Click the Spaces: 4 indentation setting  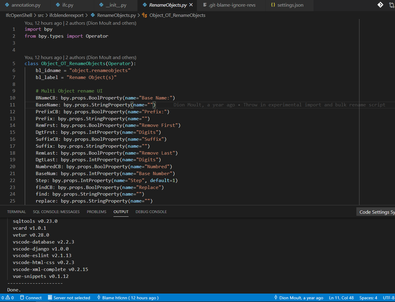(368, 298)
